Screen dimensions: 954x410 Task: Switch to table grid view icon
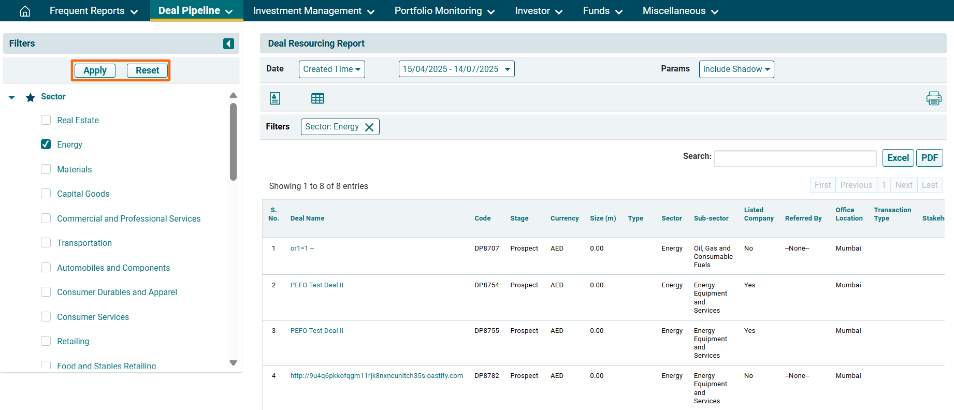pos(317,98)
